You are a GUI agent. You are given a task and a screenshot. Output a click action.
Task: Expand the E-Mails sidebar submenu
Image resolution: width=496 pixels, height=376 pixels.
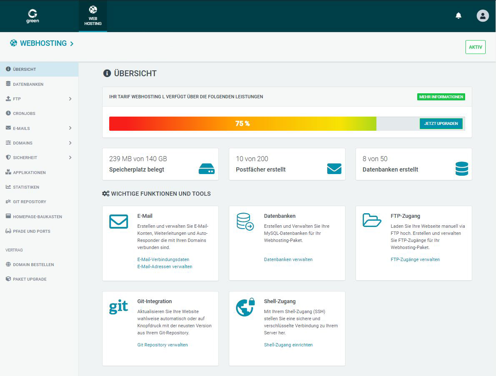[70, 128]
